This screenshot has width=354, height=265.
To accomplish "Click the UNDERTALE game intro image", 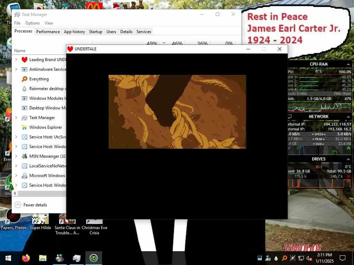I will (x=177, y=112).
